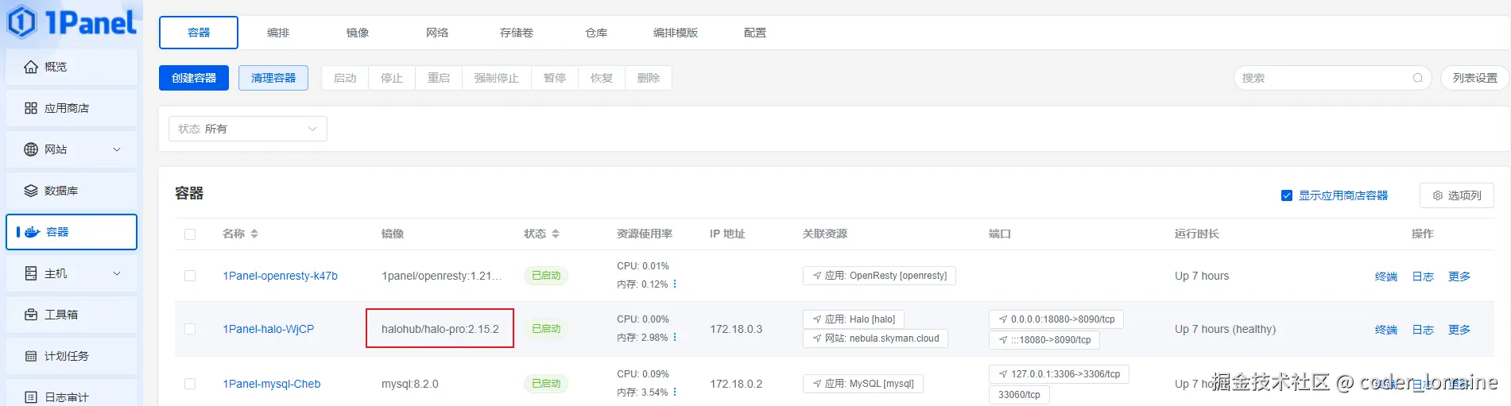
Task: Select the 1Panel-openresty-k47b row checkbox
Action: [x=190, y=276]
